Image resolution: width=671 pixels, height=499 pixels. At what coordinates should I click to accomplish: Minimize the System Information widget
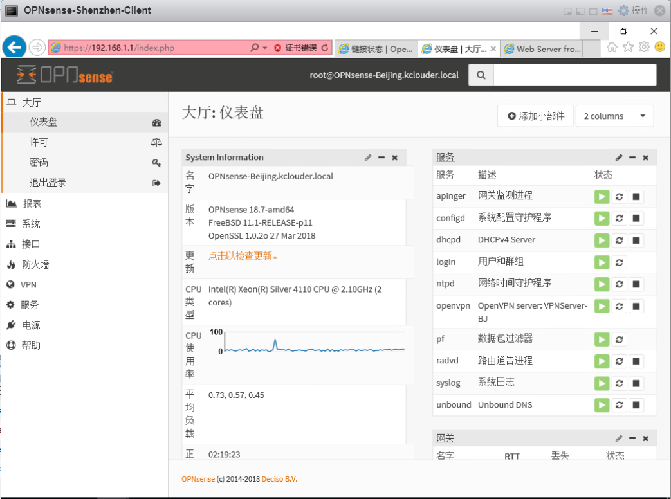pos(381,158)
